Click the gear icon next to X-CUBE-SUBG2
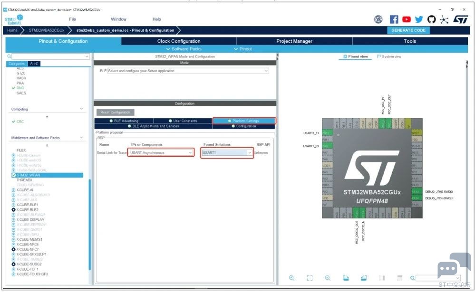The width and height of the screenshot is (475, 292). [13, 264]
